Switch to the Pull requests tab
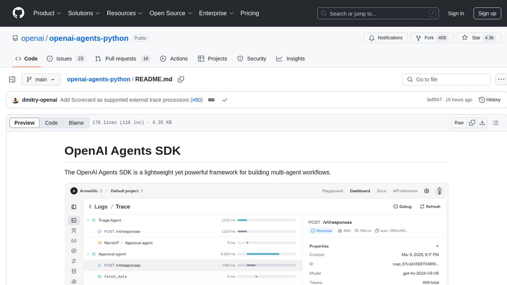The height and width of the screenshot is (285, 507). (123, 59)
